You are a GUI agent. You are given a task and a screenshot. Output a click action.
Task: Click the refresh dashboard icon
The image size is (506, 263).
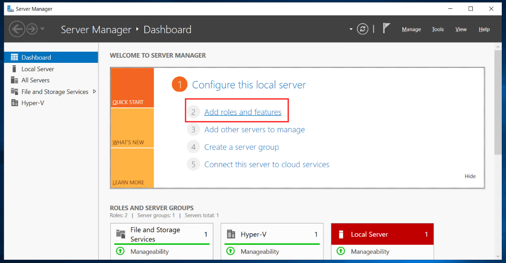click(x=362, y=29)
